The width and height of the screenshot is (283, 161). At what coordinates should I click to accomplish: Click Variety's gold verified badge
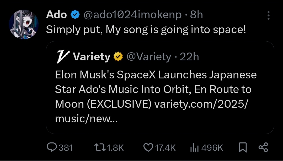(118, 56)
